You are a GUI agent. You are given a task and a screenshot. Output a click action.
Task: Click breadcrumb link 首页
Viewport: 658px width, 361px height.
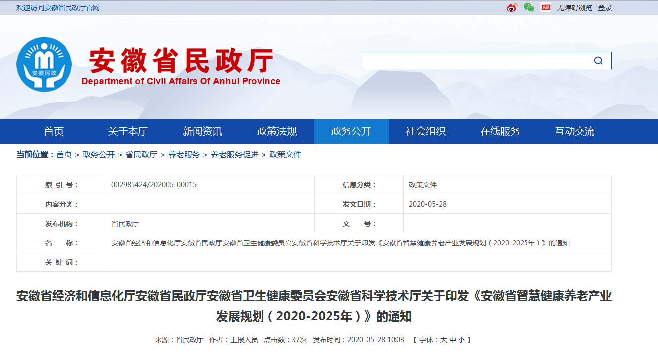click(64, 155)
